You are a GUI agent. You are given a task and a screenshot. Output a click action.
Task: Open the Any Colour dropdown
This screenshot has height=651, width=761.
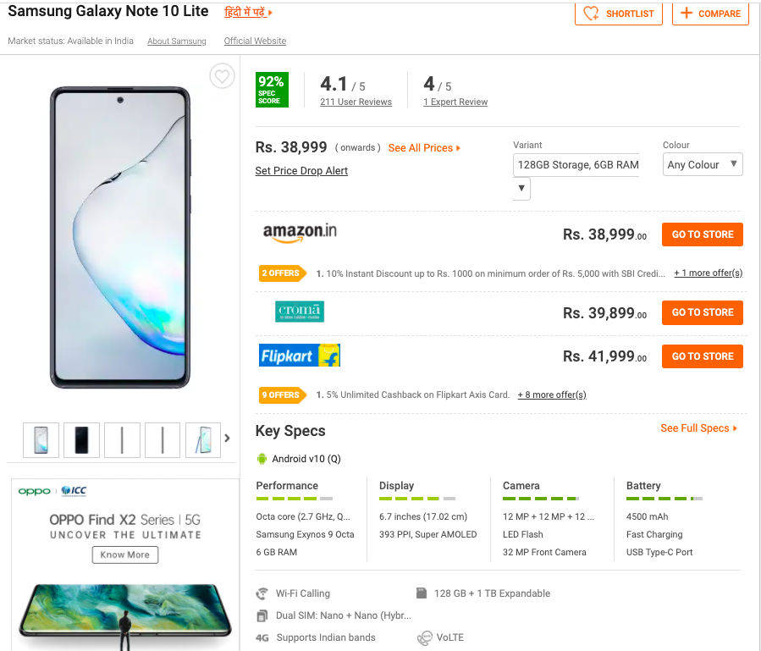(702, 165)
